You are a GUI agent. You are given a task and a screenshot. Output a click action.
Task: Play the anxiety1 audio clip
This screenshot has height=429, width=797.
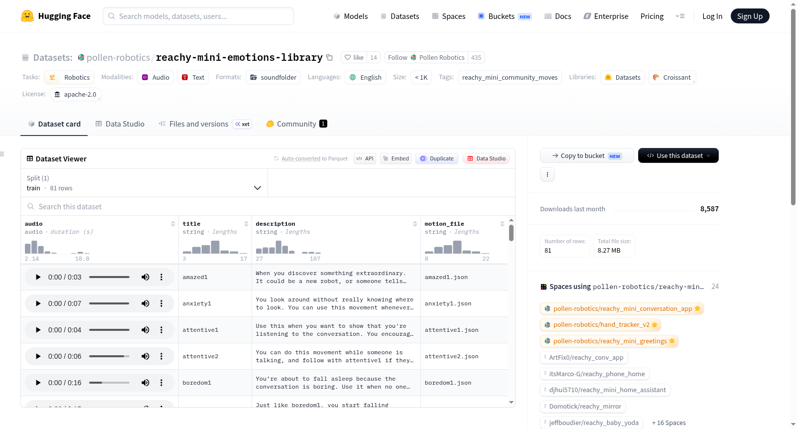click(x=38, y=303)
